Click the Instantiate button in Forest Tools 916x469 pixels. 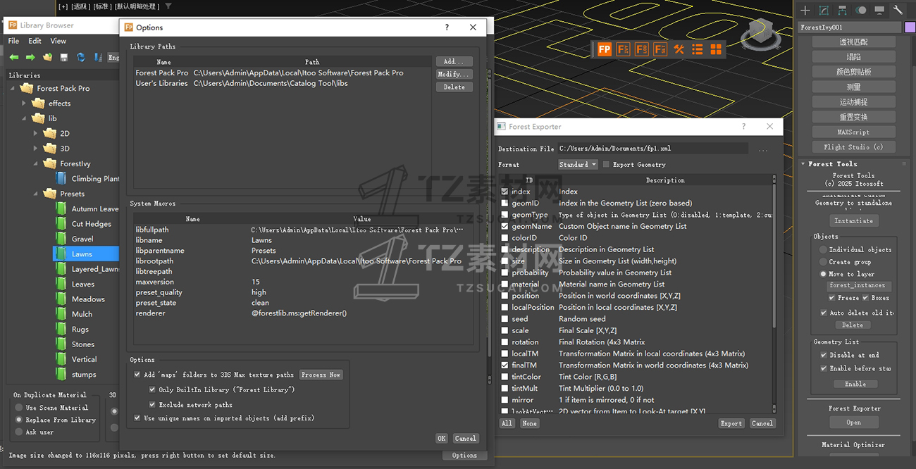[853, 221]
